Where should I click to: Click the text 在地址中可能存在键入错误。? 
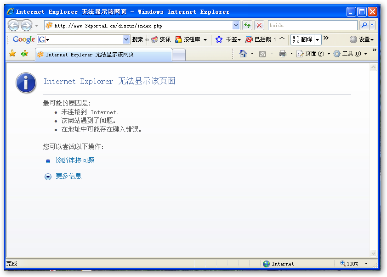[101, 129]
